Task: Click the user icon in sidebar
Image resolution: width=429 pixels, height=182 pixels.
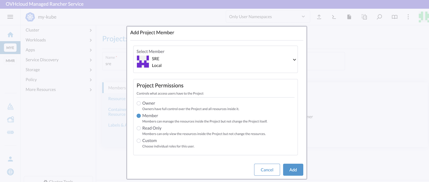Action: click(10, 159)
